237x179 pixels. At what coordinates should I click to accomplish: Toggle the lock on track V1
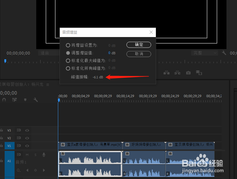point(2,146)
